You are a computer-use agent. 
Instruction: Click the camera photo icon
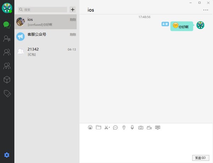click(141, 127)
